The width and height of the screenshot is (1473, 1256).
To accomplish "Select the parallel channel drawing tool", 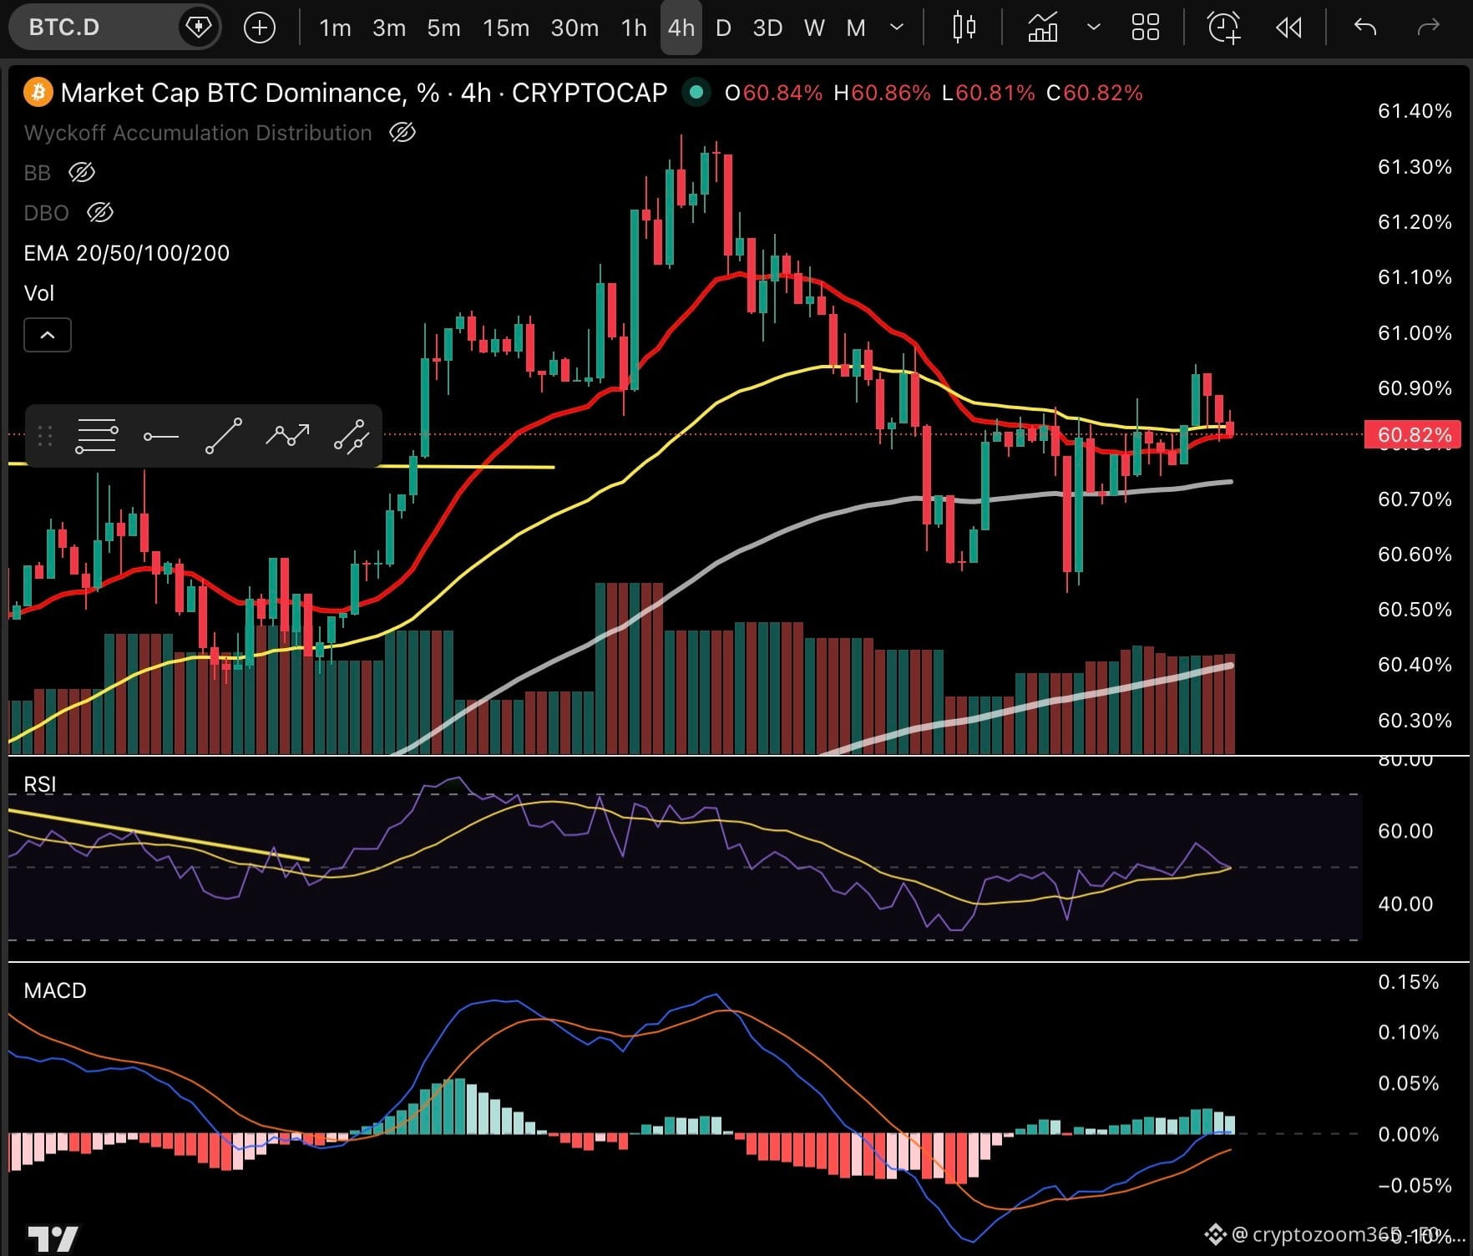I will [x=351, y=436].
